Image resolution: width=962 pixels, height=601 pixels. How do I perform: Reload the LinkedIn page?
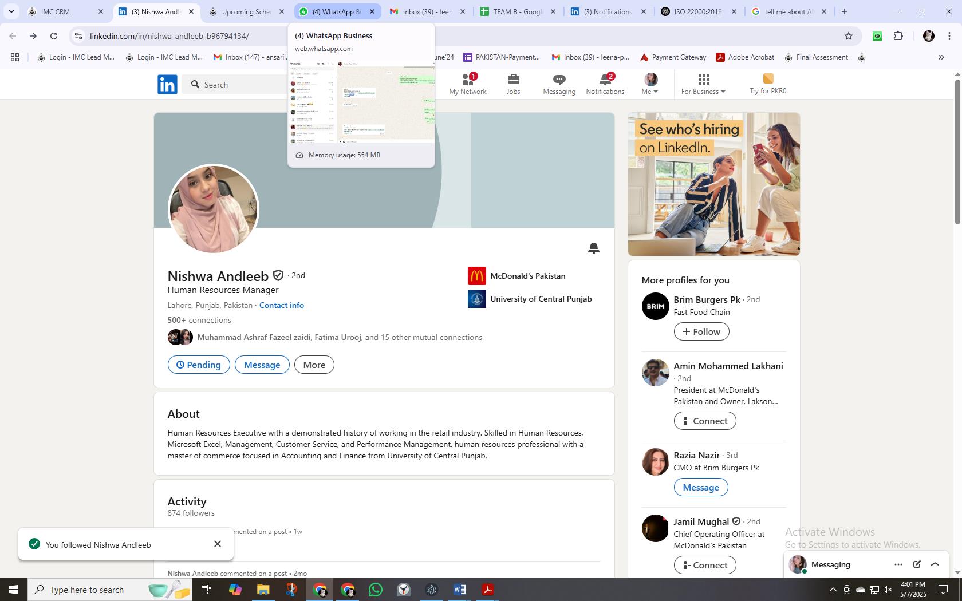(x=54, y=36)
